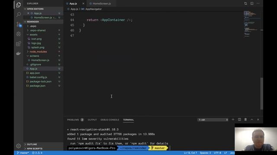
Task: Select the Terminal panel tab
Action: coord(129,120)
